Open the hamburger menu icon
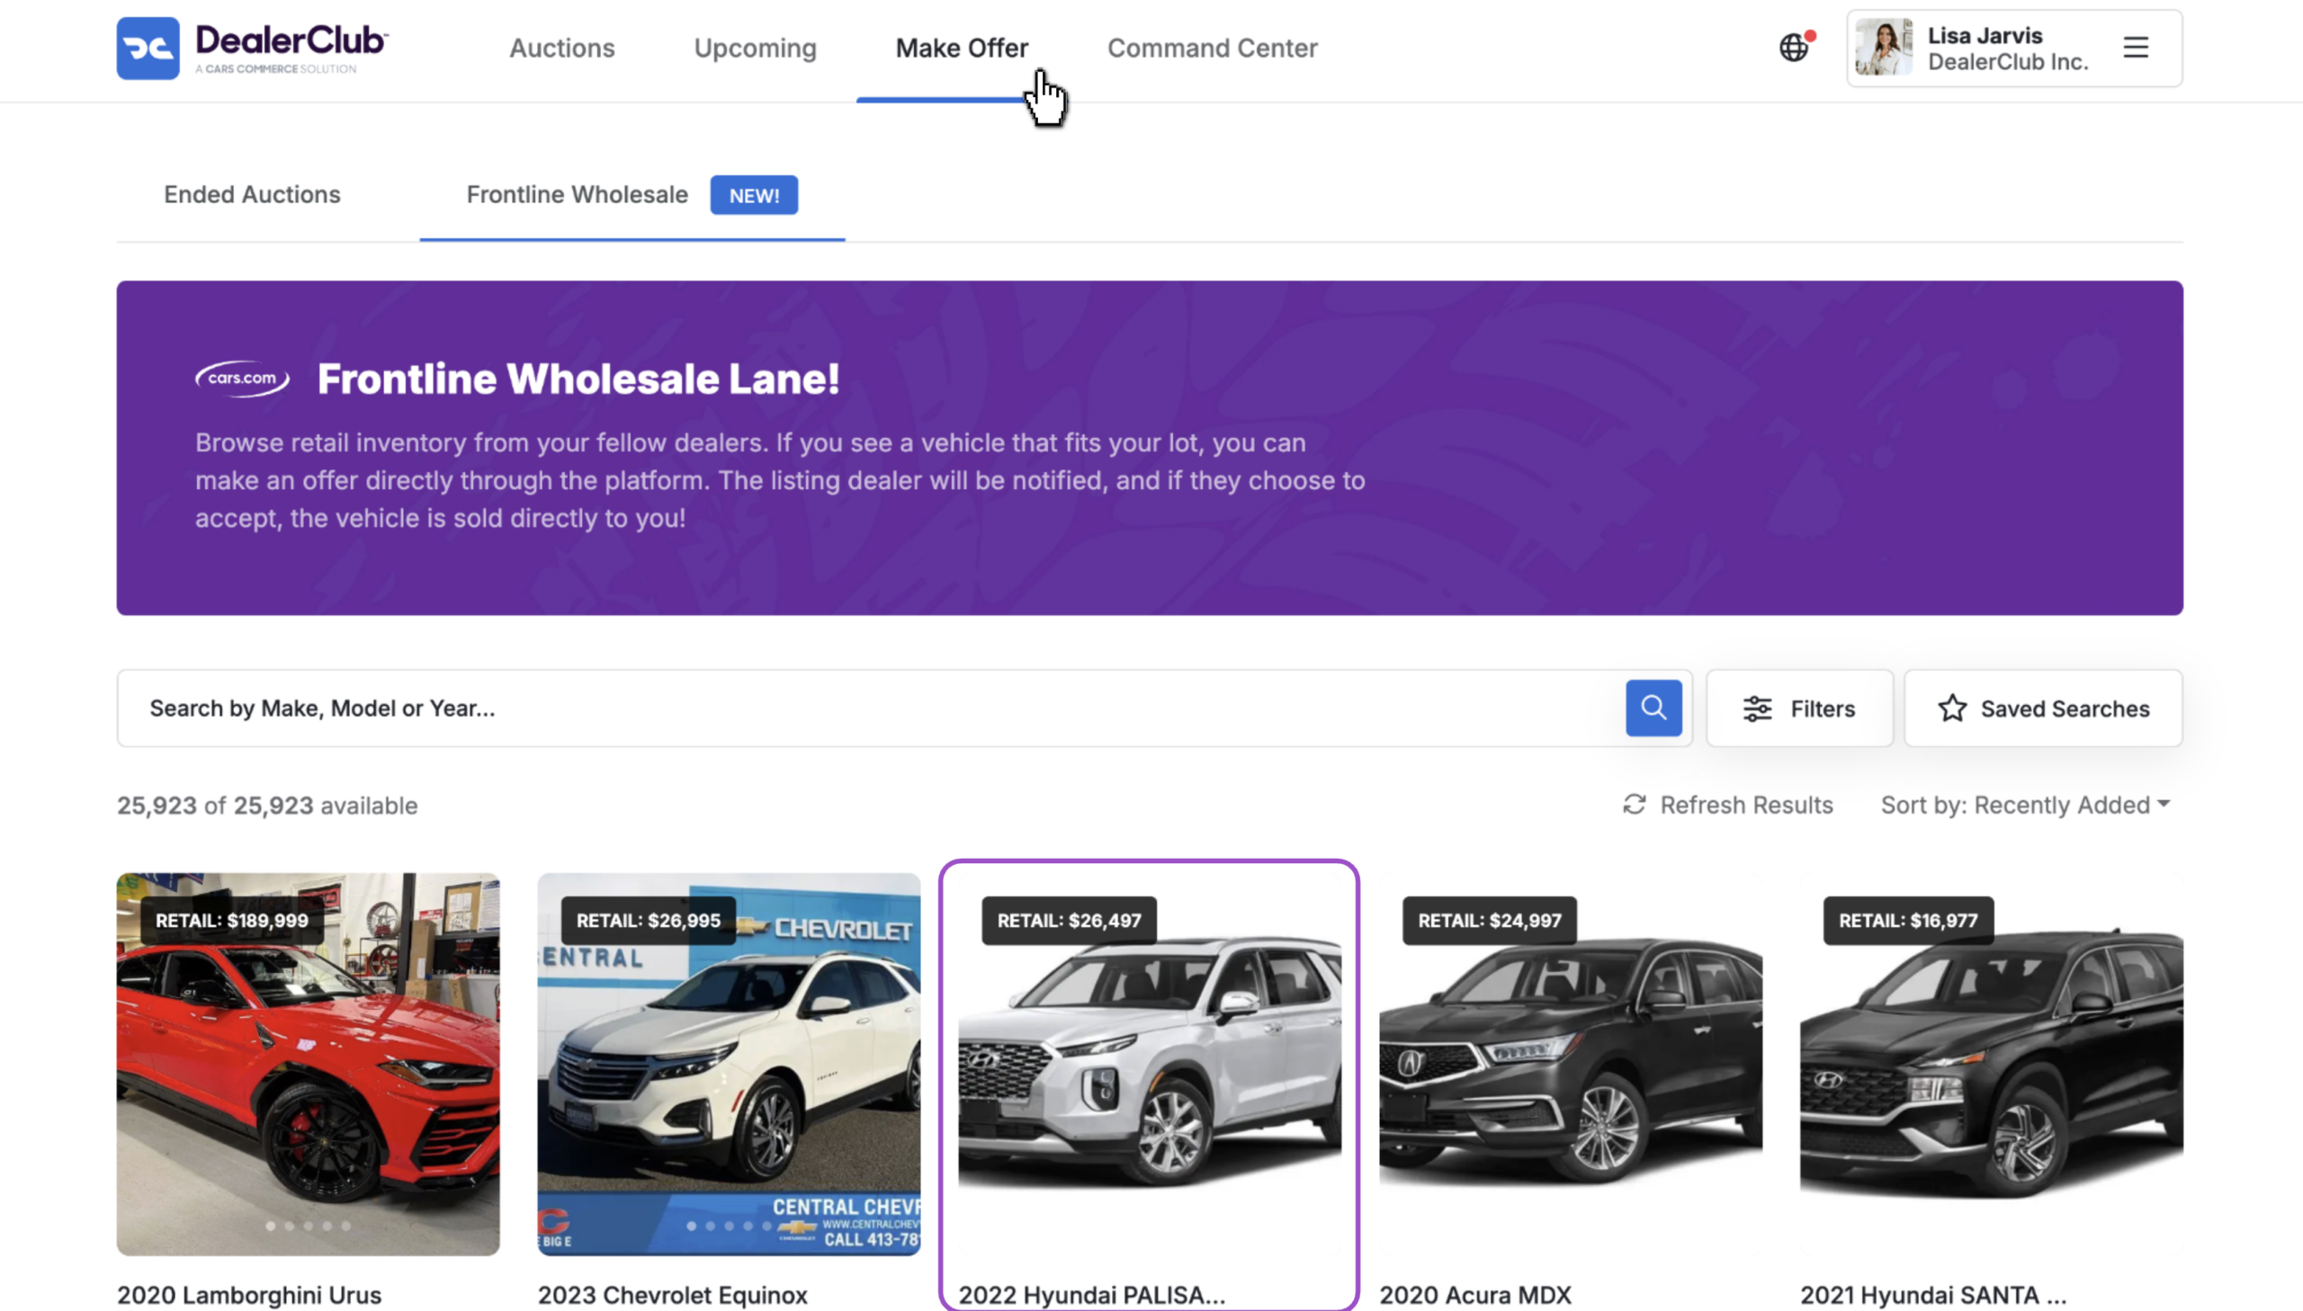Image resolution: width=2303 pixels, height=1311 pixels. (x=2136, y=48)
